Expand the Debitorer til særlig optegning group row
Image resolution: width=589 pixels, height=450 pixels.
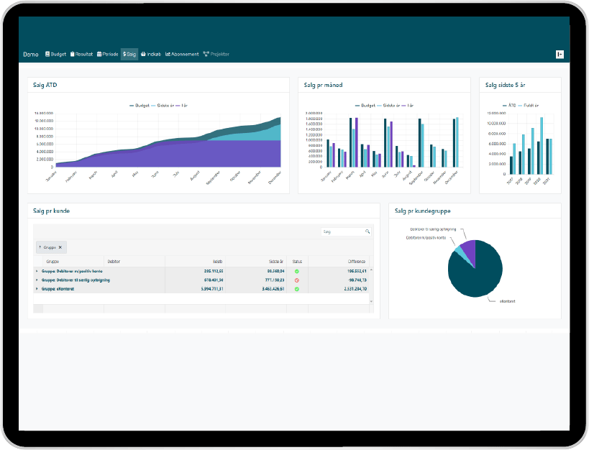pos(37,280)
